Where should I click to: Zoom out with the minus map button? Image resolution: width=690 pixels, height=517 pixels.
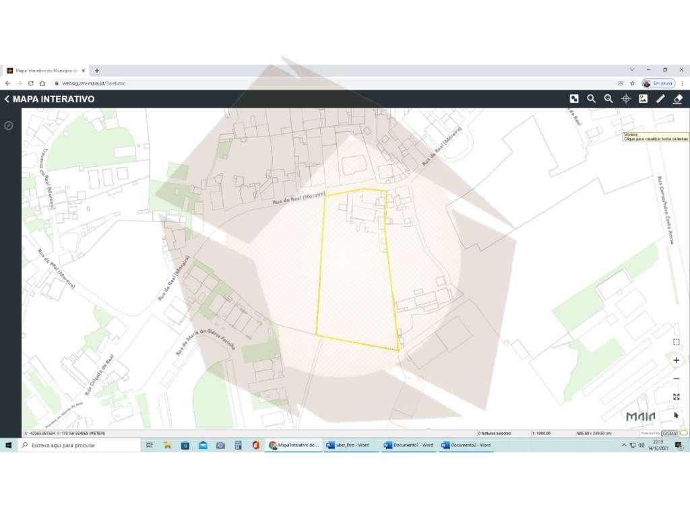[x=677, y=378]
